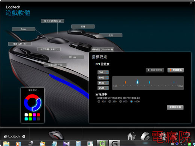Select the G300 mouse device thumbnail
195x146 pixels.
(x=56, y=135)
